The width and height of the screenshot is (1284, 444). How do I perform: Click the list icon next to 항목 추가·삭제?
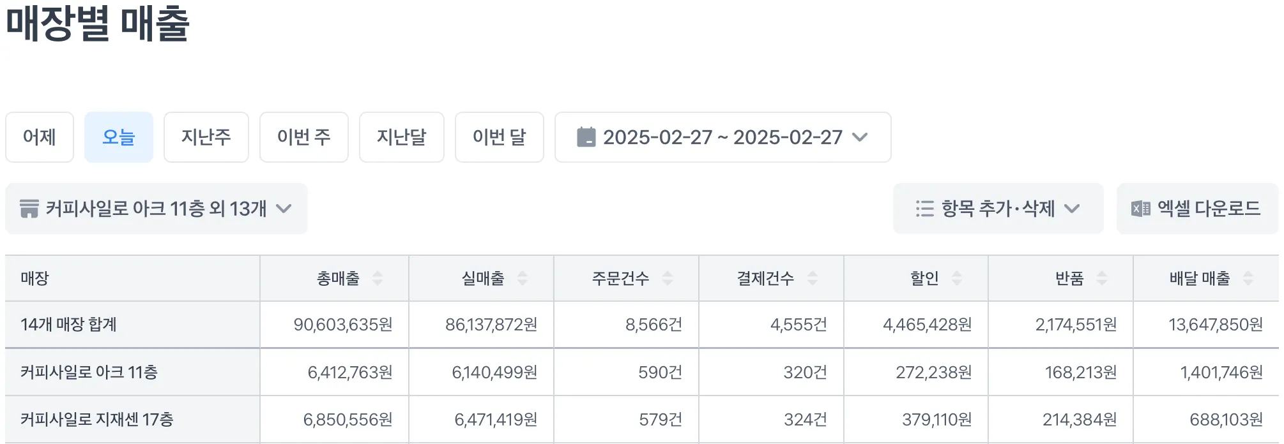[x=924, y=209]
